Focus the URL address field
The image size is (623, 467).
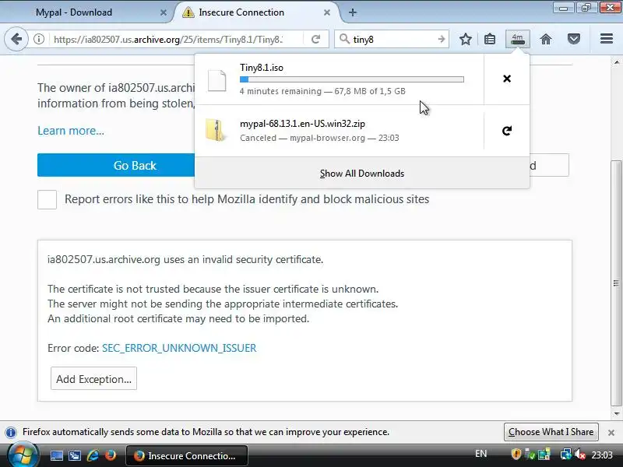point(167,40)
